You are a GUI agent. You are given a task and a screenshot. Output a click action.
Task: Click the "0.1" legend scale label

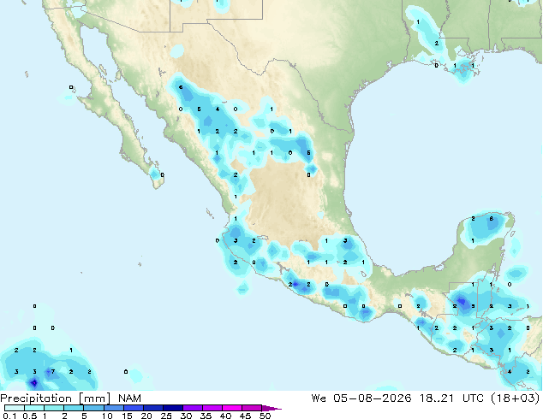point(9,416)
